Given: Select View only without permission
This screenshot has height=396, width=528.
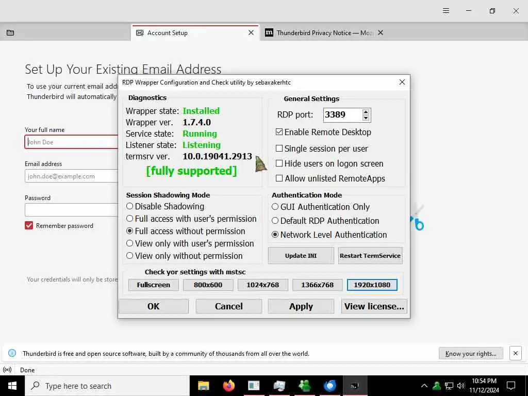Looking at the screenshot, I should point(129,256).
